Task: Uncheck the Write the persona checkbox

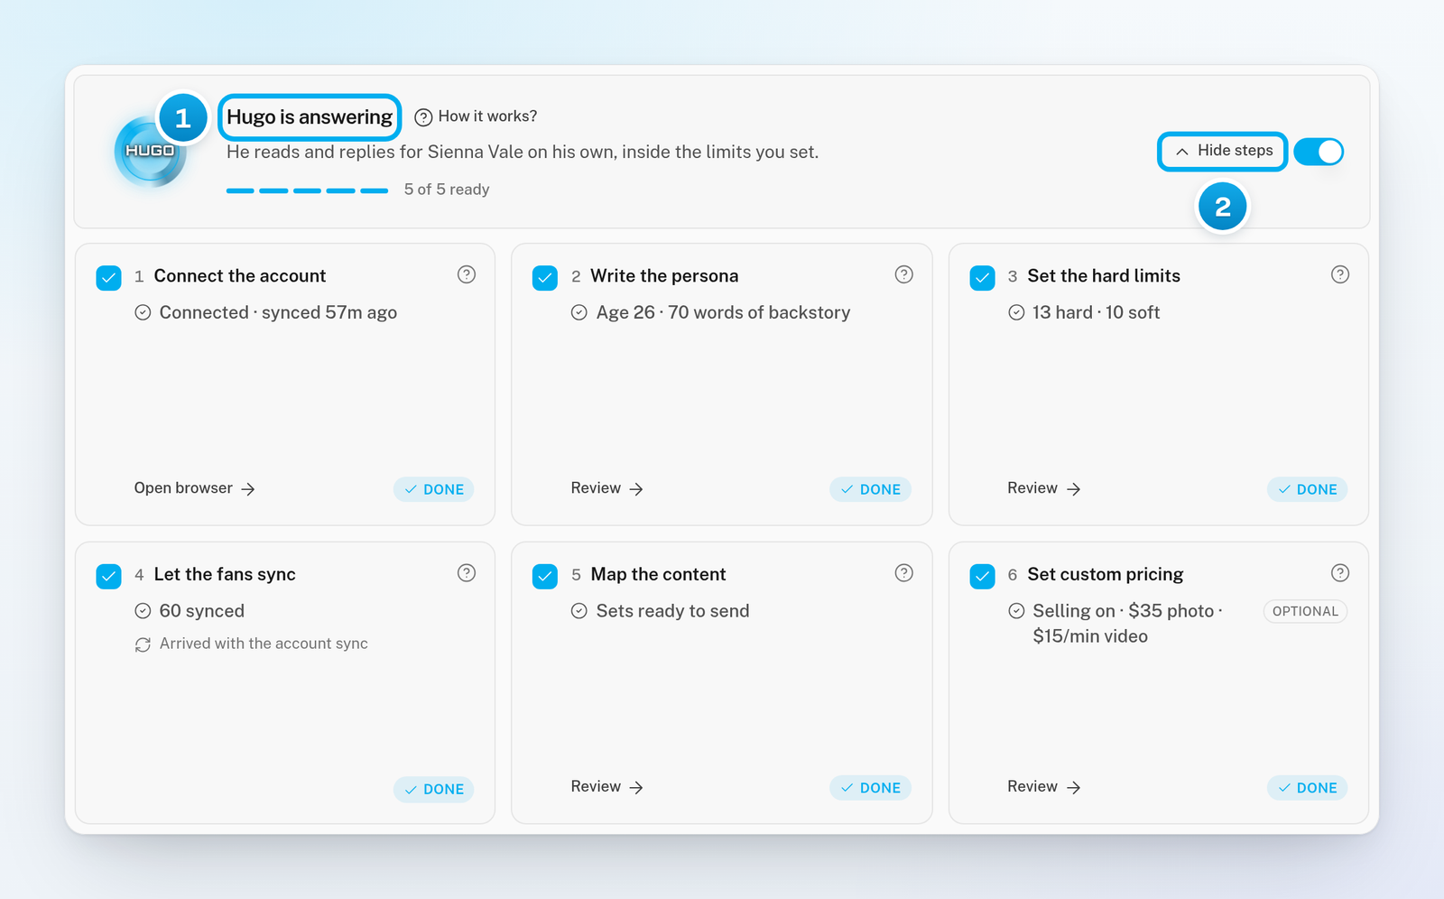Action: 545,277
